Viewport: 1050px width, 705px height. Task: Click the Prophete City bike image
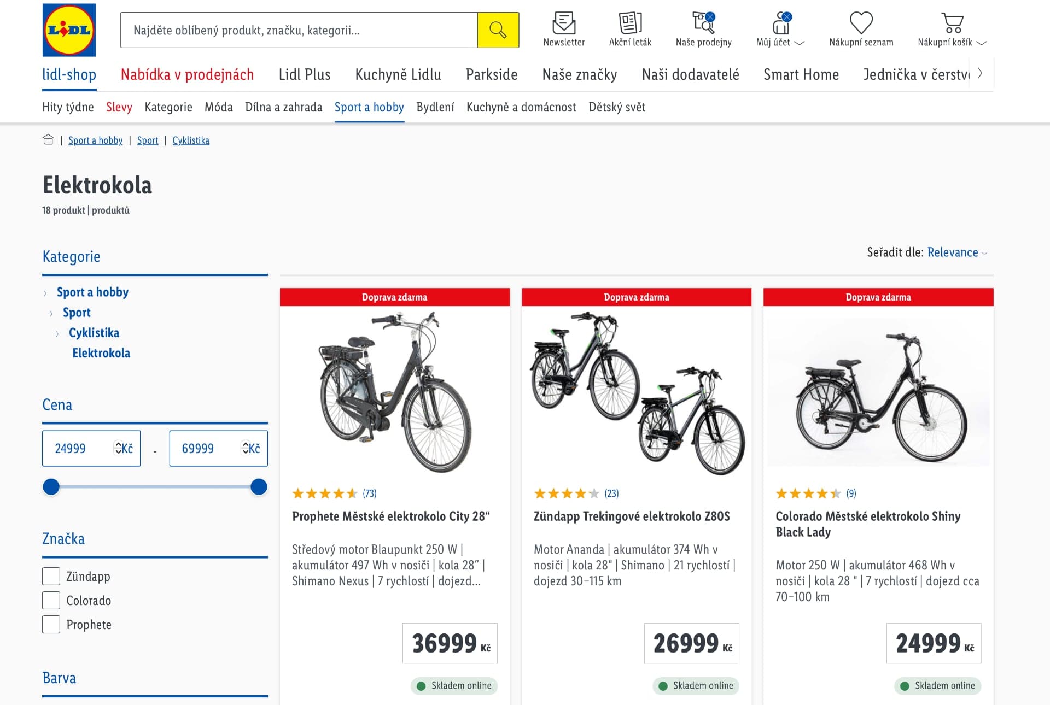394,392
